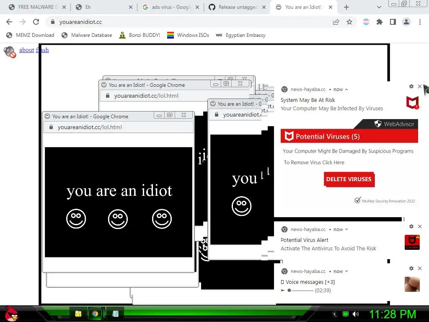Click the Angry Birds start button
The width and height of the screenshot is (429, 322).
[x=11, y=314]
